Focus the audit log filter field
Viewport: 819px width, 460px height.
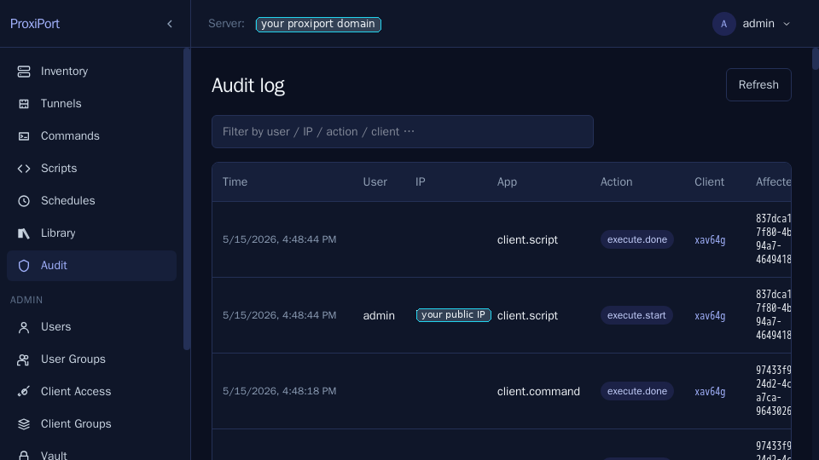tap(402, 131)
